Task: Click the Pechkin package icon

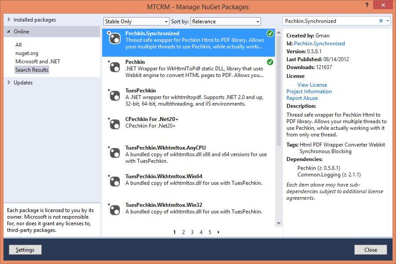Action: 114,67
